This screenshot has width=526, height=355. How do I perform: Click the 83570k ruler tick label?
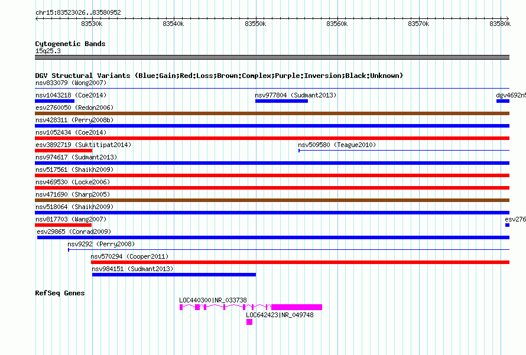pos(418,24)
